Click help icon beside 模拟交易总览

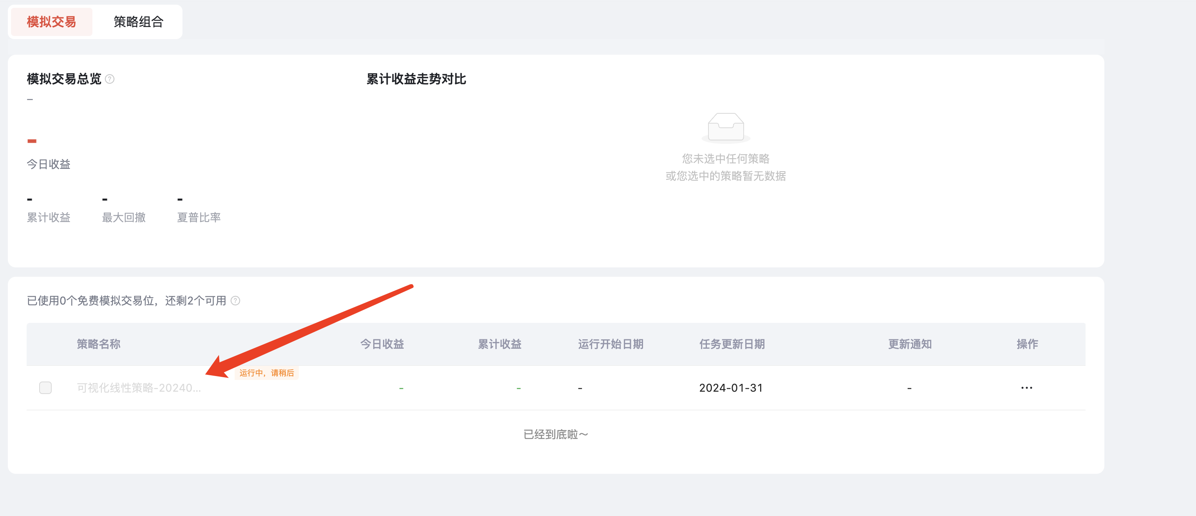tap(110, 79)
